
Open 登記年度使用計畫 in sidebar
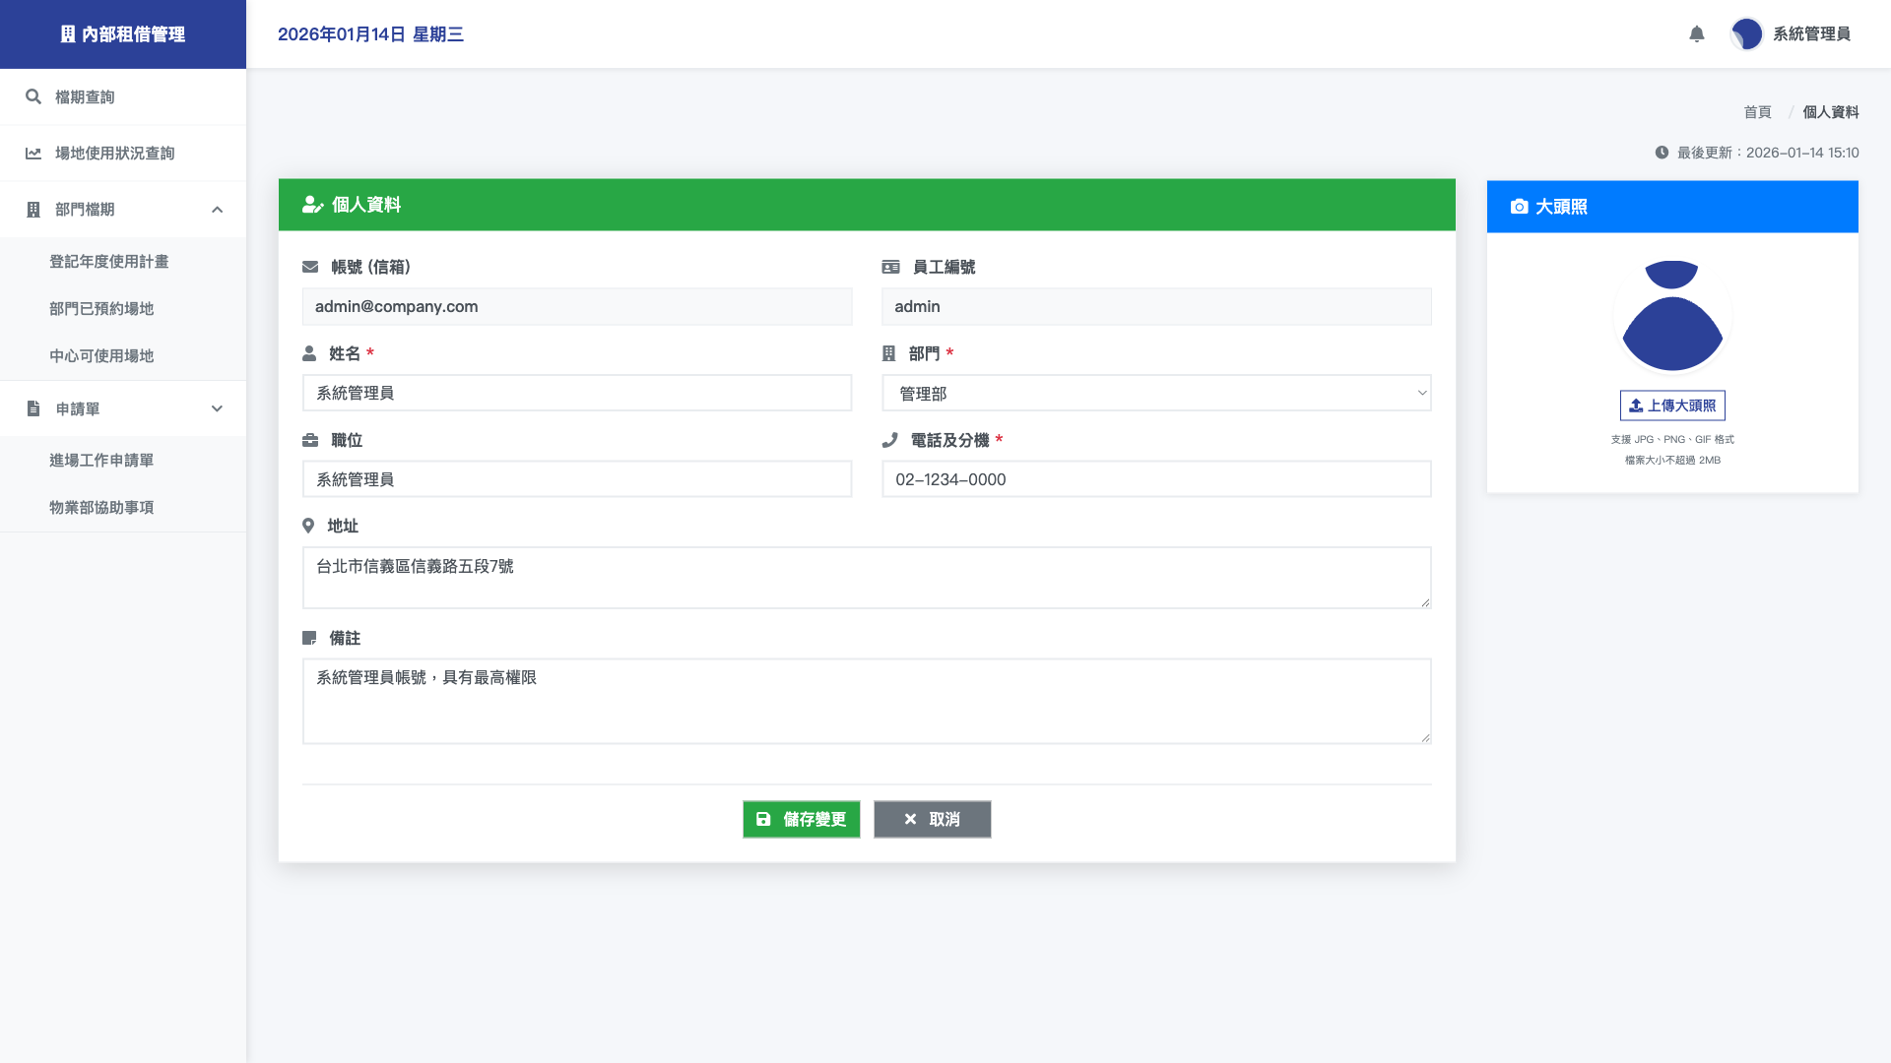pyautogui.click(x=109, y=262)
